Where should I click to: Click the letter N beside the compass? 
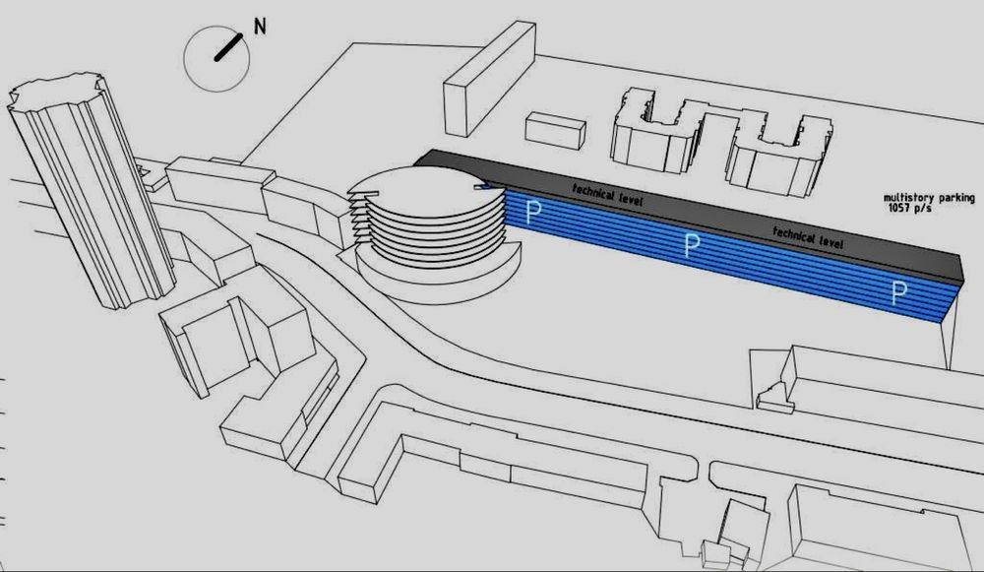tap(260, 27)
